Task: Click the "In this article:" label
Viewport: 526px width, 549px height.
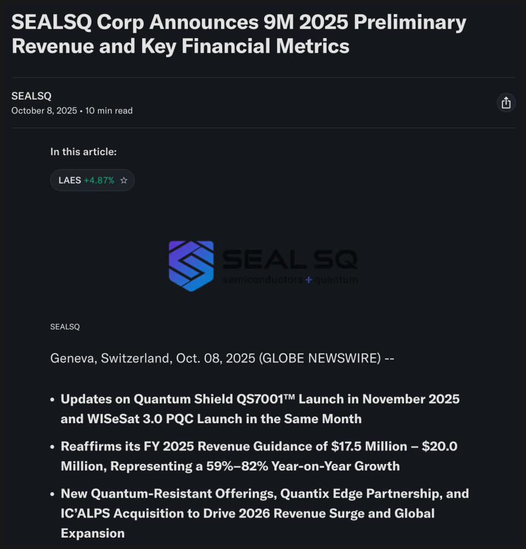Action: (x=83, y=152)
